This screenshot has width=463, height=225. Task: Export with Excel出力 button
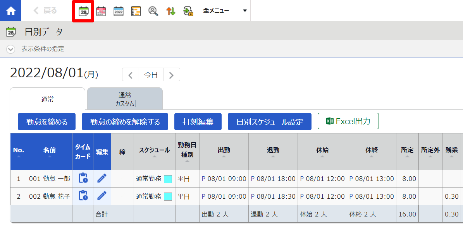click(x=348, y=121)
